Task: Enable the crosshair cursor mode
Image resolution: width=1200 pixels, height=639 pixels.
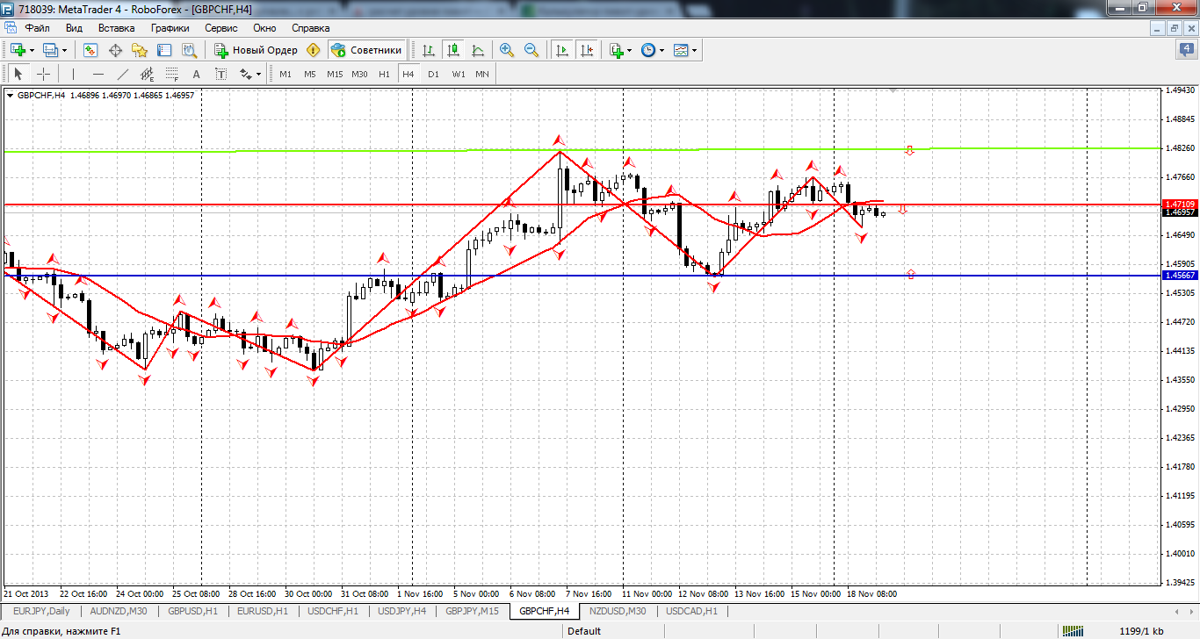Action: (42, 74)
